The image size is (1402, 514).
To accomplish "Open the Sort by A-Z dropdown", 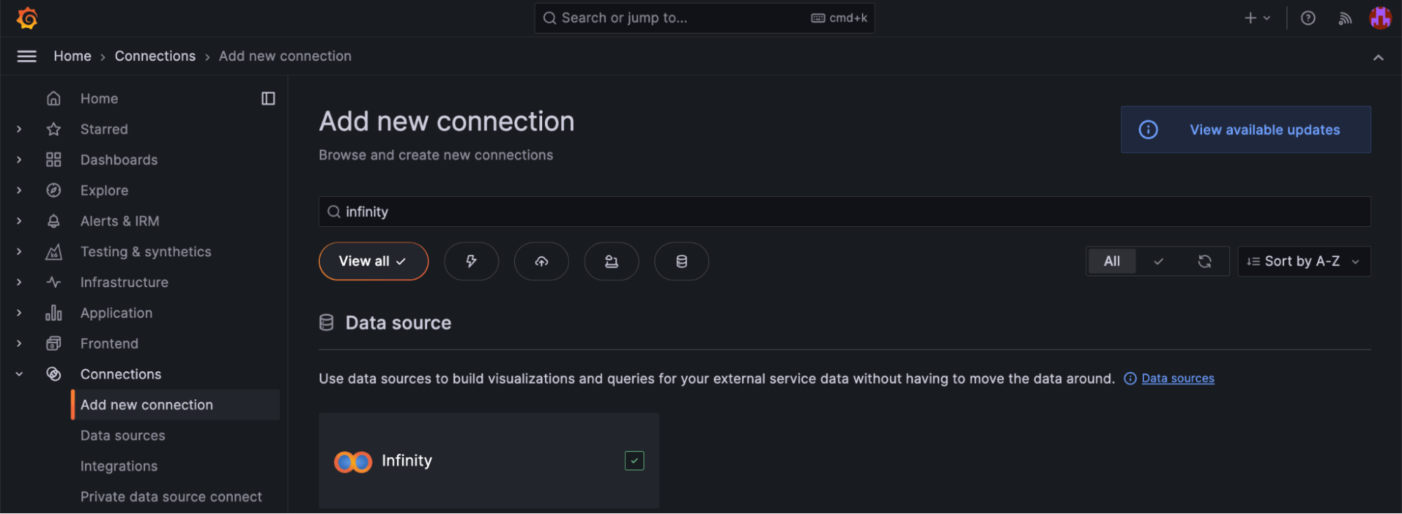I will coord(1303,261).
